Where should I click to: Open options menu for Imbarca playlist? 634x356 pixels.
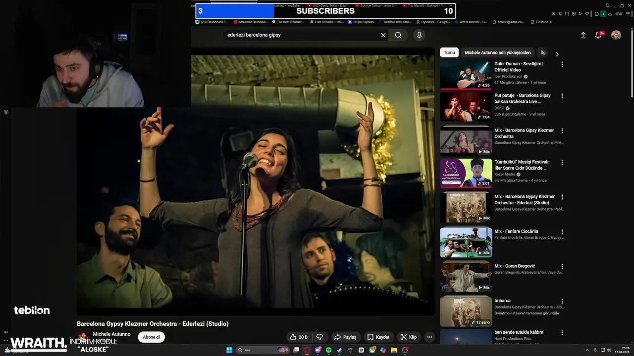pos(562,301)
